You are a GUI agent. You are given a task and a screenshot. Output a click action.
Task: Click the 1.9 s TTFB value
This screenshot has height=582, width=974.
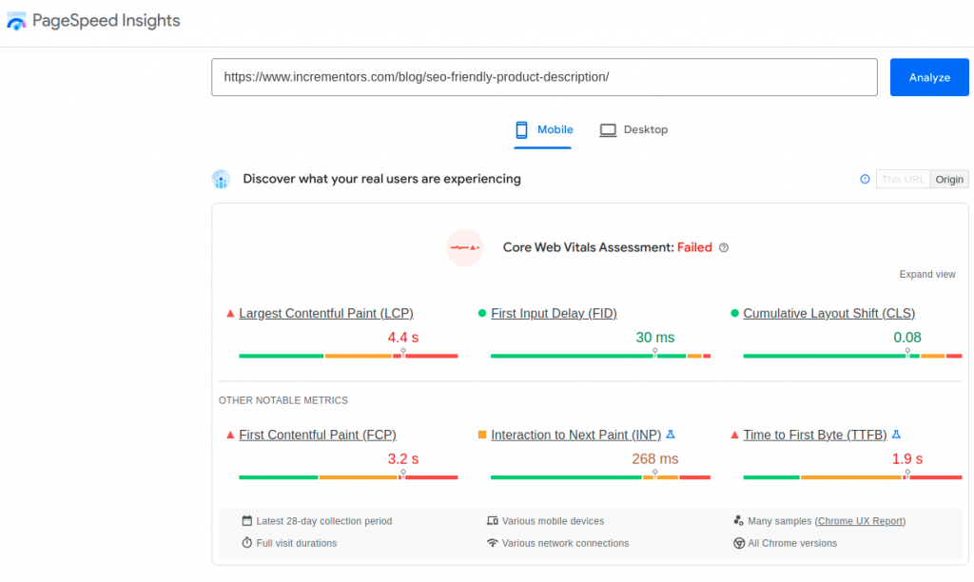pos(906,459)
